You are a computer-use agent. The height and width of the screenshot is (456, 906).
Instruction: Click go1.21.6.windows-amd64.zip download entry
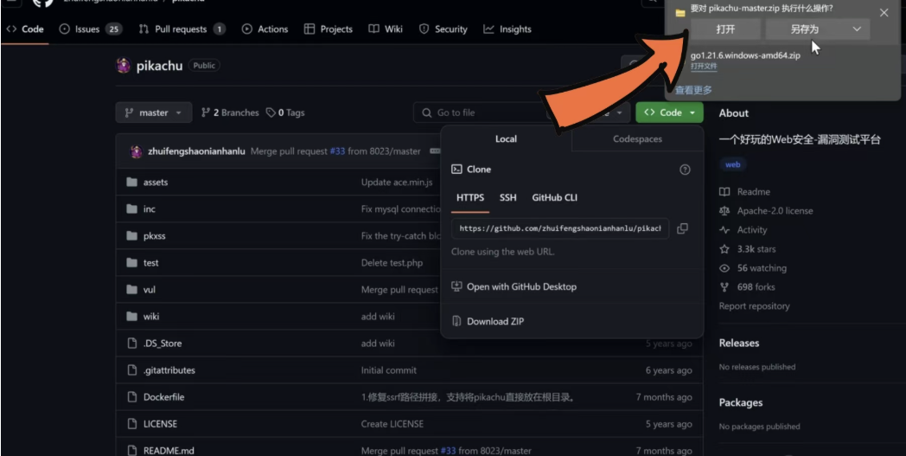(x=745, y=56)
